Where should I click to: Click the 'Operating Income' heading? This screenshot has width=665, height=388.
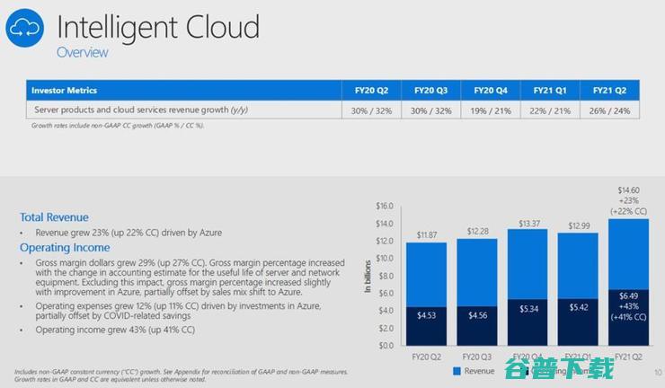(65, 248)
